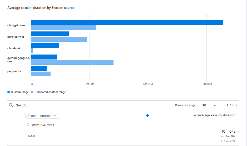Click the sort arrow beside Average session duration
This screenshot has height=146, width=247.
click(195, 115)
